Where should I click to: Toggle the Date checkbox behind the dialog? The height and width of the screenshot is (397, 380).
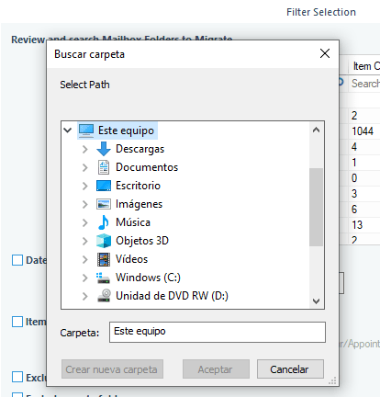point(17,260)
